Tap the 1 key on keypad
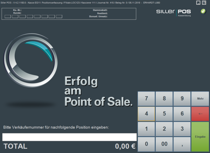210x153 pixels. (146, 129)
